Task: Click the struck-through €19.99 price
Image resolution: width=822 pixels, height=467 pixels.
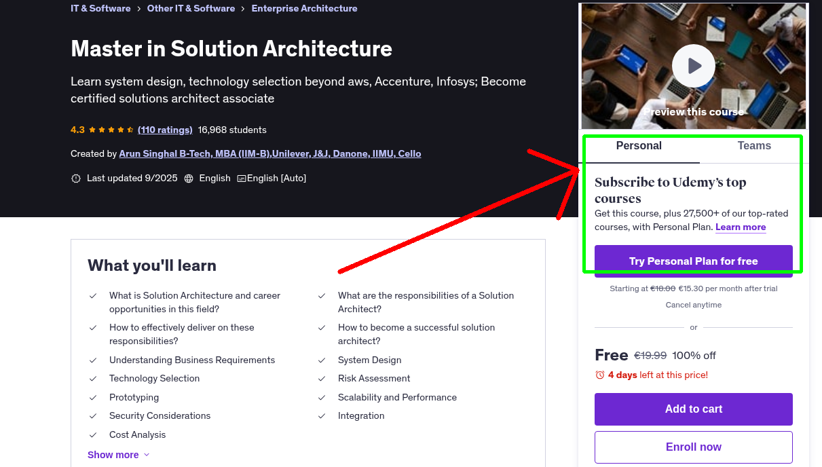Action: pyautogui.click(x=650, y=356)
